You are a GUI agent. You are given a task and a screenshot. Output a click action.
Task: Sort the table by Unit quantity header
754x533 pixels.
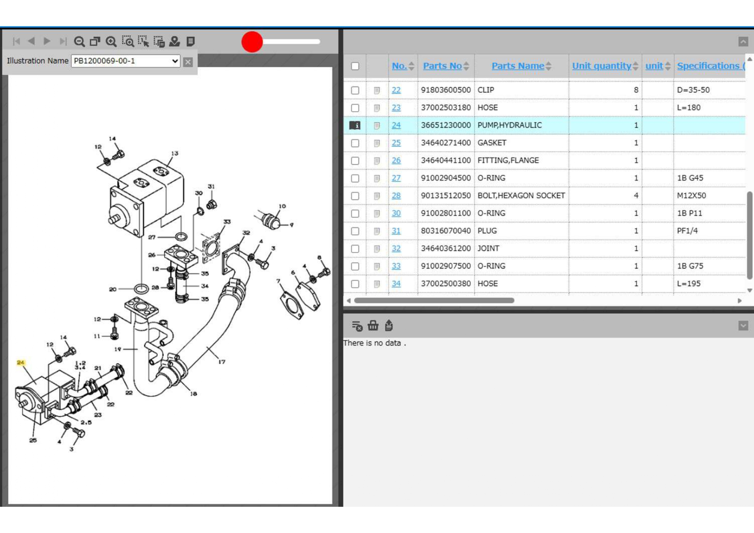601,66
